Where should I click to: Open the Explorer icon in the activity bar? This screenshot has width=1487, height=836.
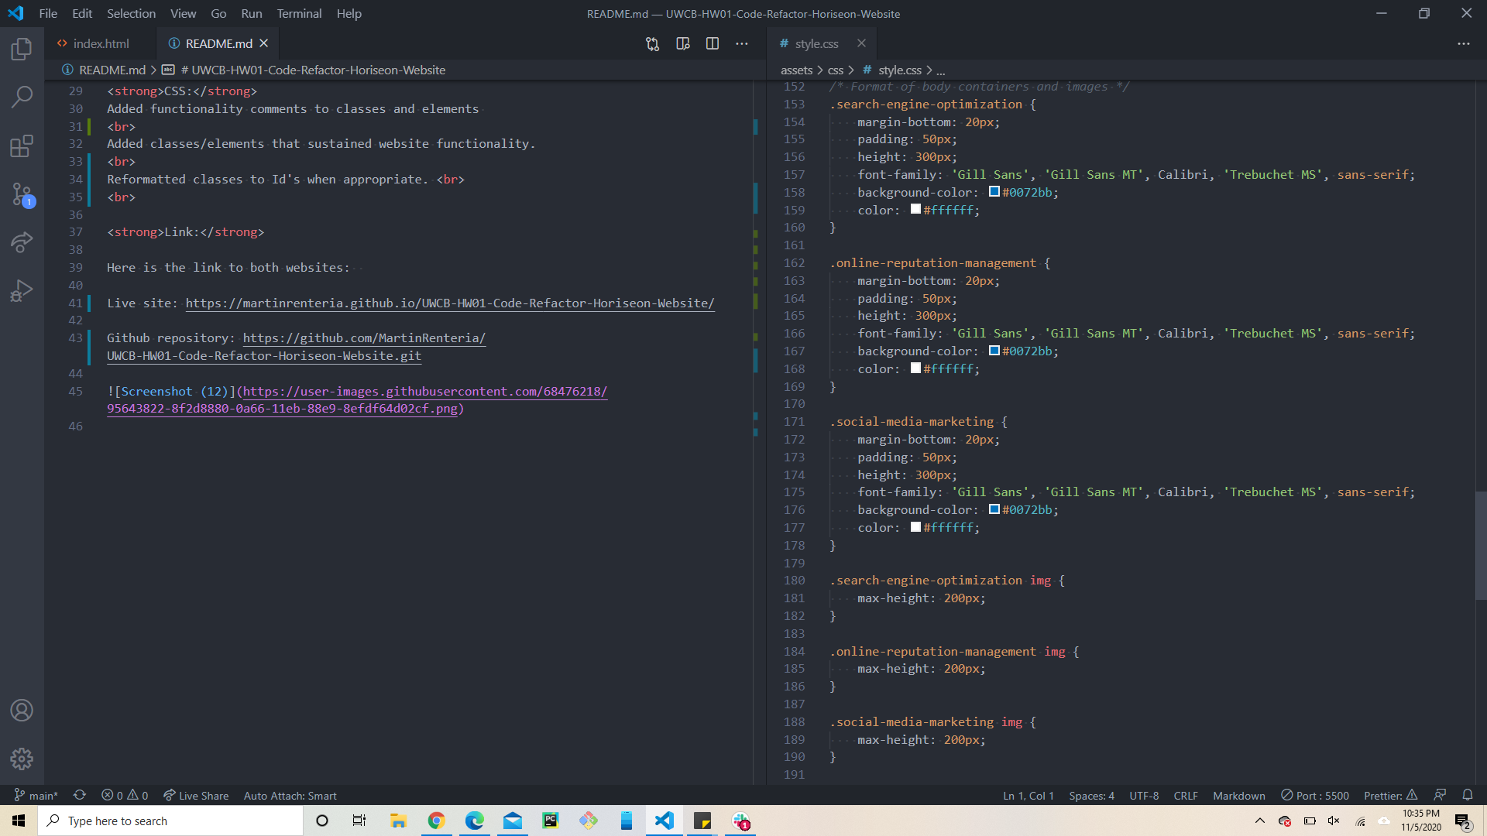pos(22,49)
